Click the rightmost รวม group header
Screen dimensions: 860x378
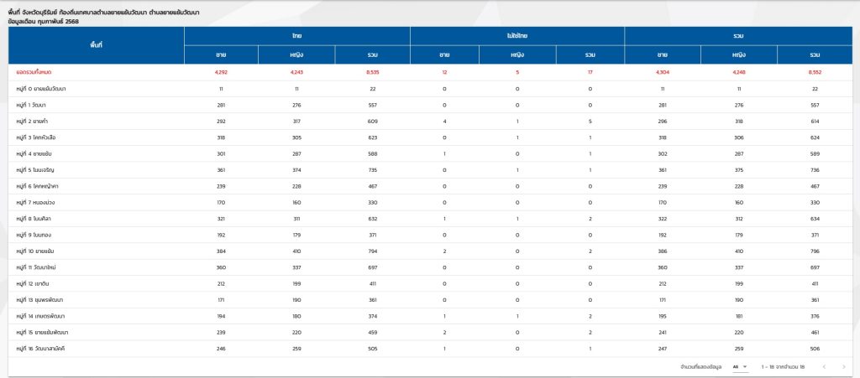coord(737,36)
